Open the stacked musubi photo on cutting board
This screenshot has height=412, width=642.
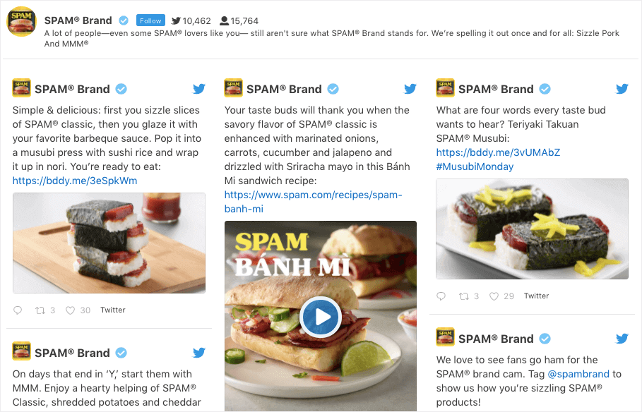pos(109,243)
